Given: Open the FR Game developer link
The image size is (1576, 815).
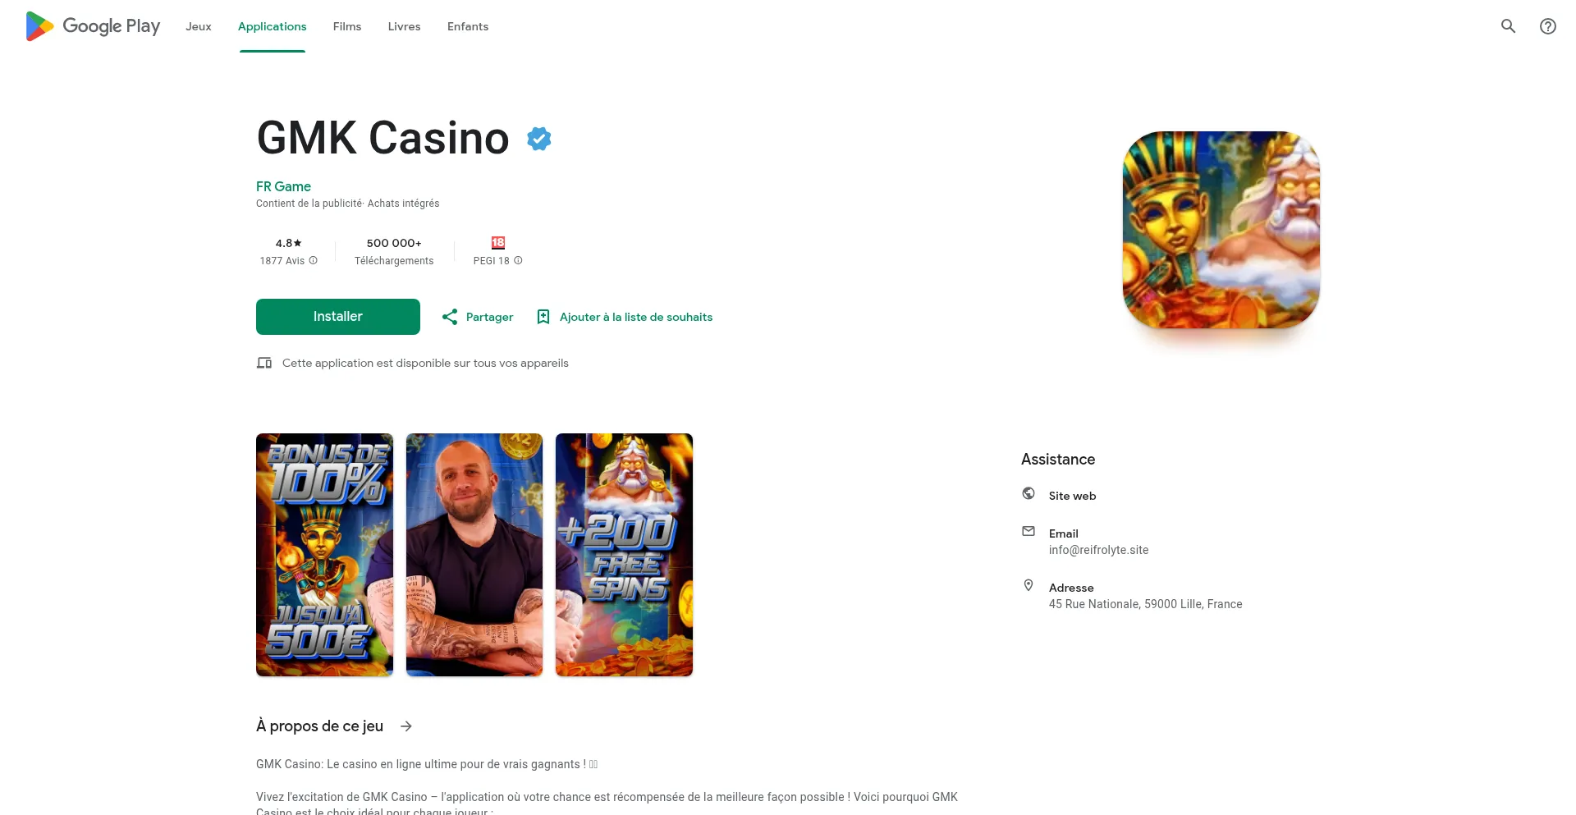Looking at the screenshot, I should [x=283, y=186].
